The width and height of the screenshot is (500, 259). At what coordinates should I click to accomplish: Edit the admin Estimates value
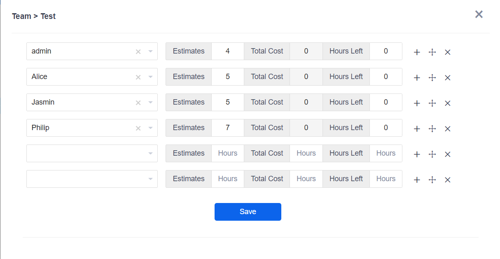pyautogui.click(x=228, y=51)
